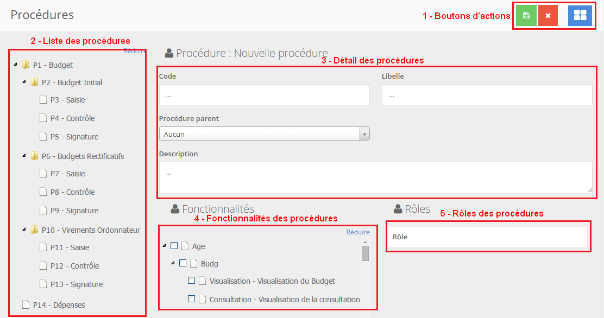Click the blue grid view button
The height and width of the screenshot is (318, 604).
[x=580, y=16]
